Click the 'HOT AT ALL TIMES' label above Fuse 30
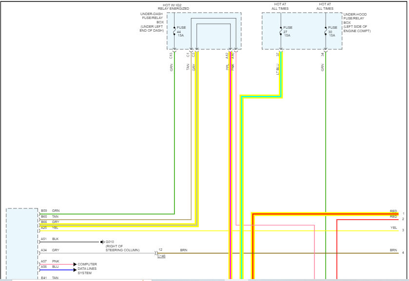The image size is (409, 281). coord(325,6)
